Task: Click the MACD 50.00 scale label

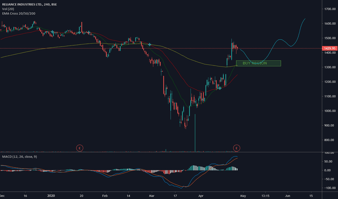Action: pos(327,161)
